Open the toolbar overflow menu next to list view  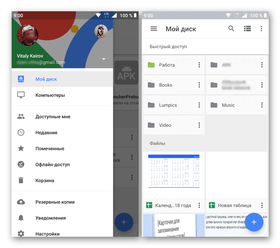(x=261, y=29)
